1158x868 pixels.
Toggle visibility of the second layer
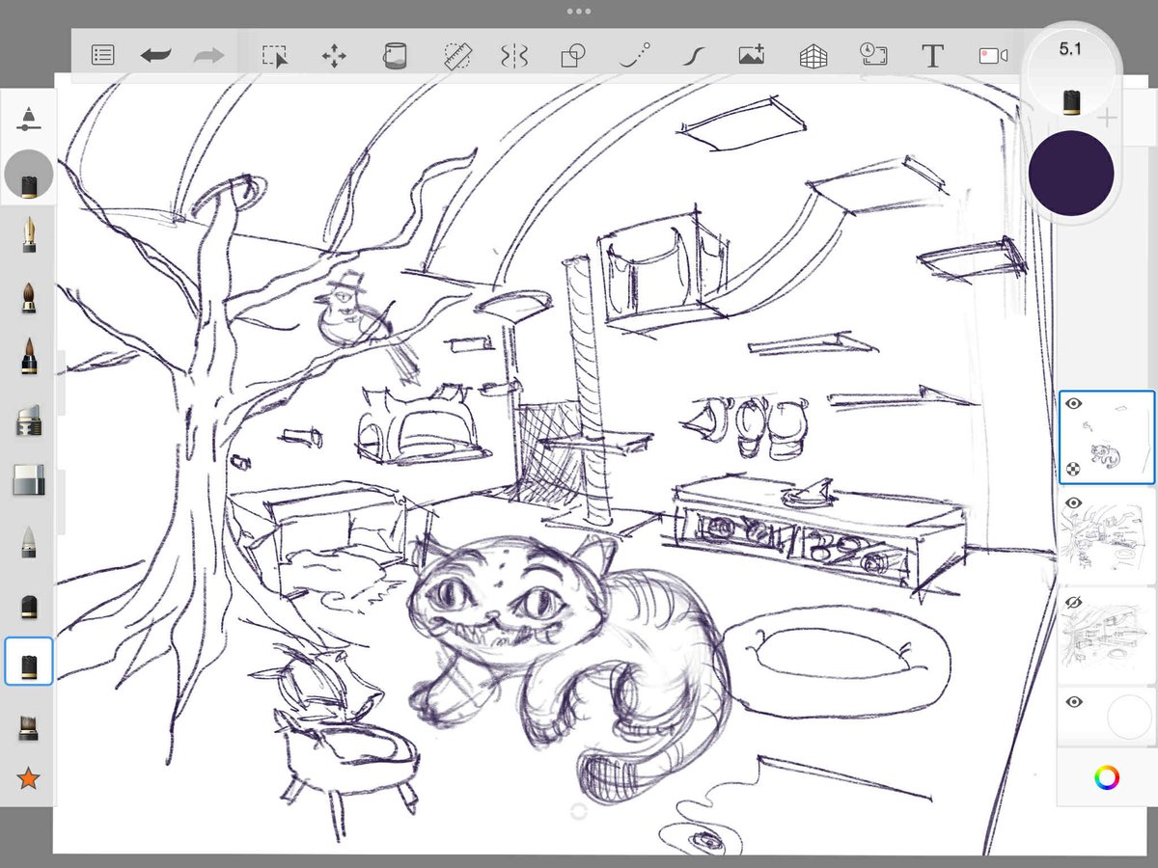click(1074, 502)
